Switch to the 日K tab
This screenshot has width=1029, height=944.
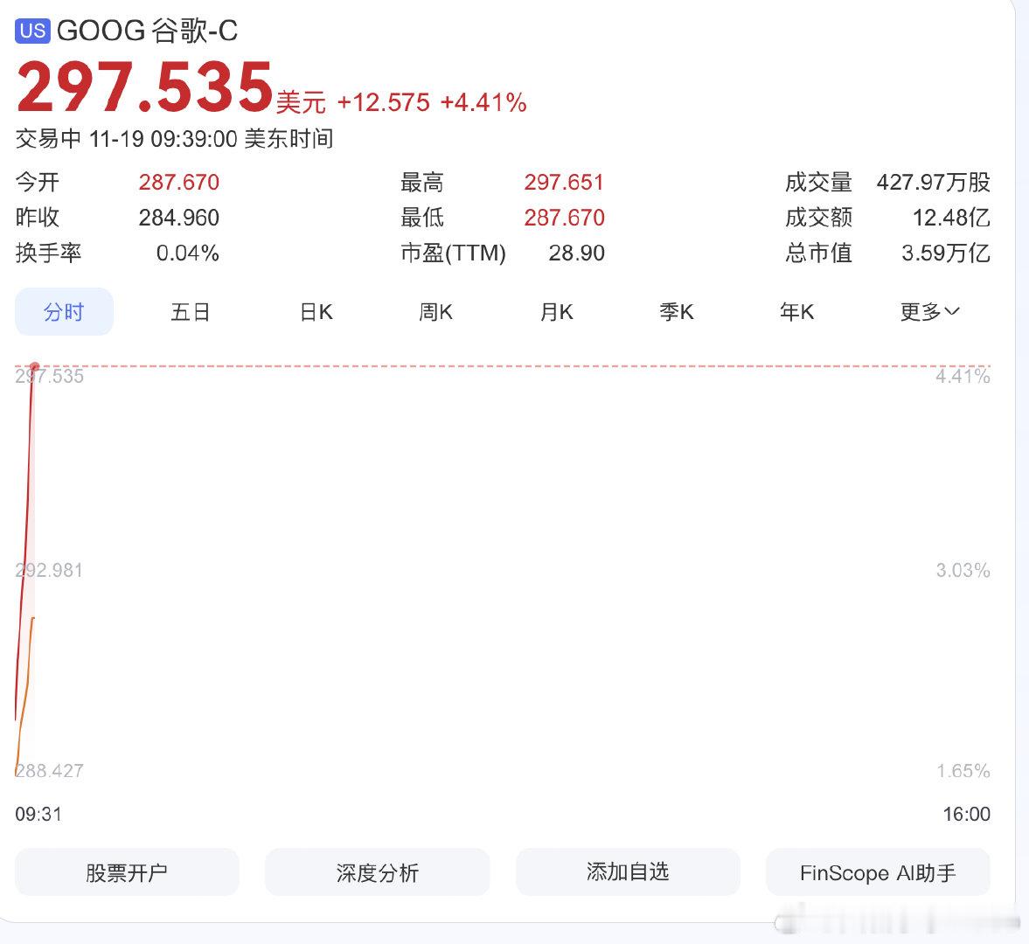[x=313, y=312]
